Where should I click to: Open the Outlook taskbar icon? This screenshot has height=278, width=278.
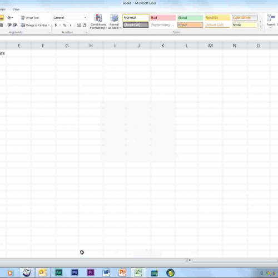(42, 272)
